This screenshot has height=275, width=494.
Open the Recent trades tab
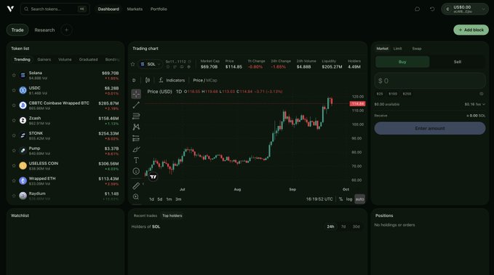146,216
